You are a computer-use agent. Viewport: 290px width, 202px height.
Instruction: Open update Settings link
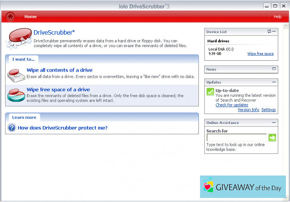click(268, 110)
